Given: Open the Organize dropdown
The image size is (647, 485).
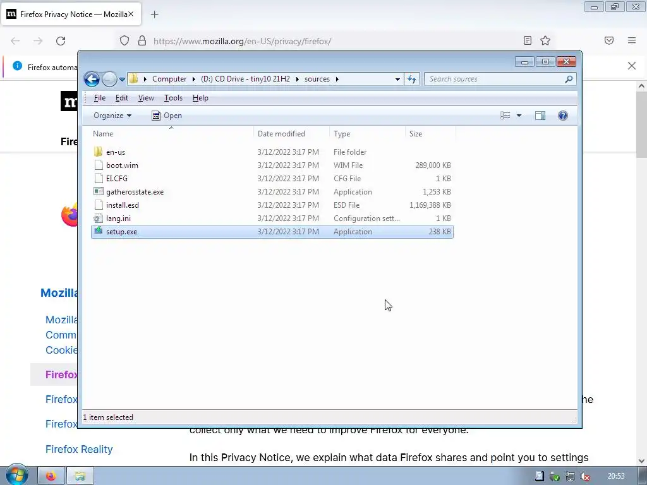Looking at the screenshot, I should point(112,116).
